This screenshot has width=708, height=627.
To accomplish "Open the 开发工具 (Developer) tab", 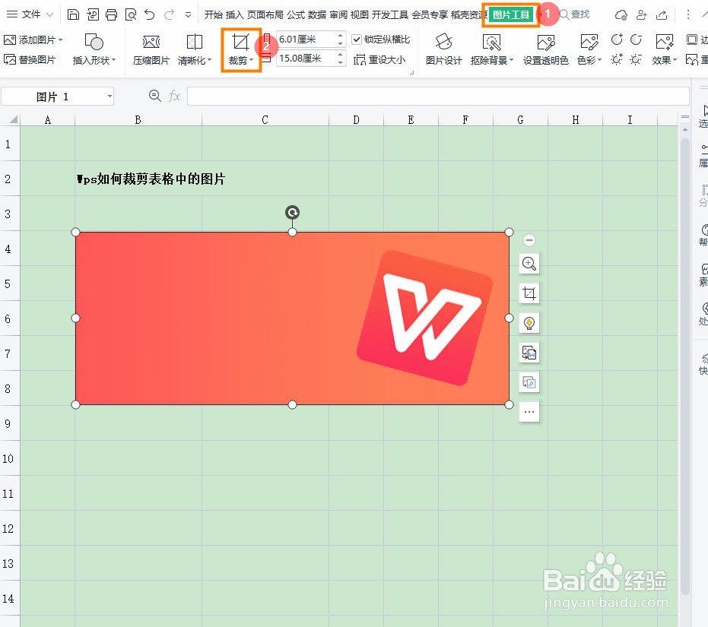I will pos(389,15).
